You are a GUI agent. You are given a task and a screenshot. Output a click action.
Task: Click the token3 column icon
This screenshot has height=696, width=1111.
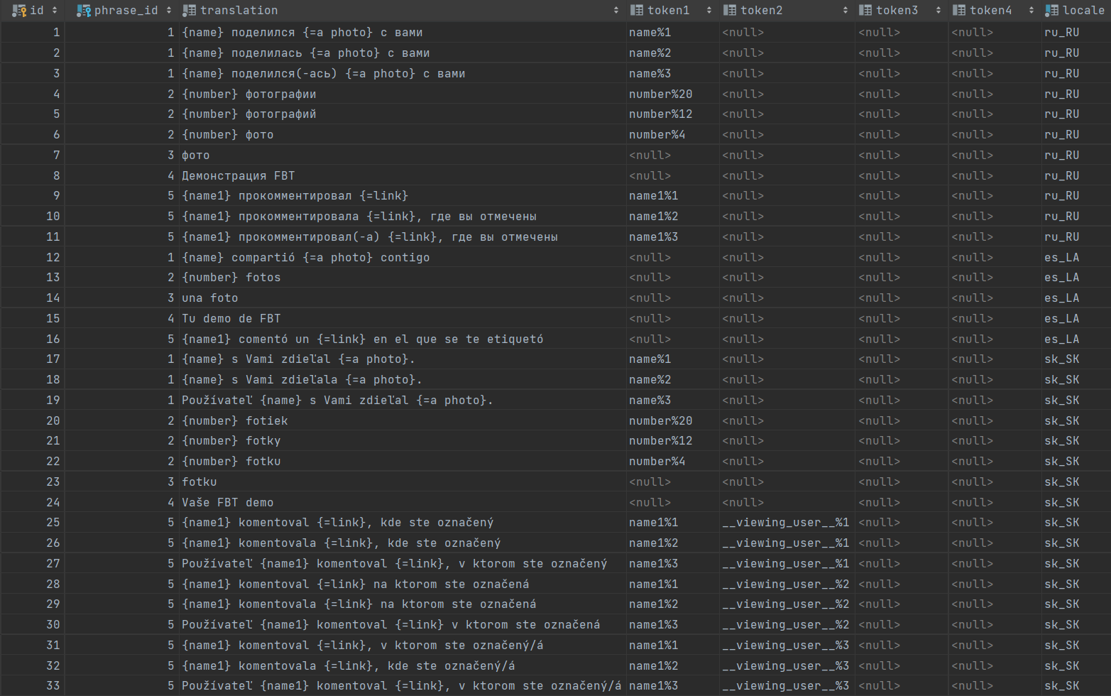coord(865,11)
